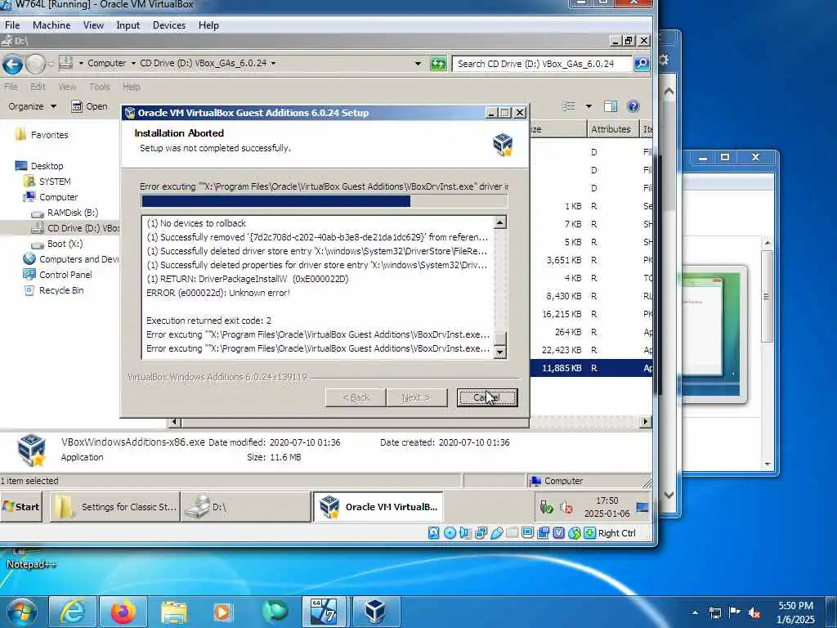Screen dimensions: 837x628
Task: Click the guest Start button
Action: (21, 507)
